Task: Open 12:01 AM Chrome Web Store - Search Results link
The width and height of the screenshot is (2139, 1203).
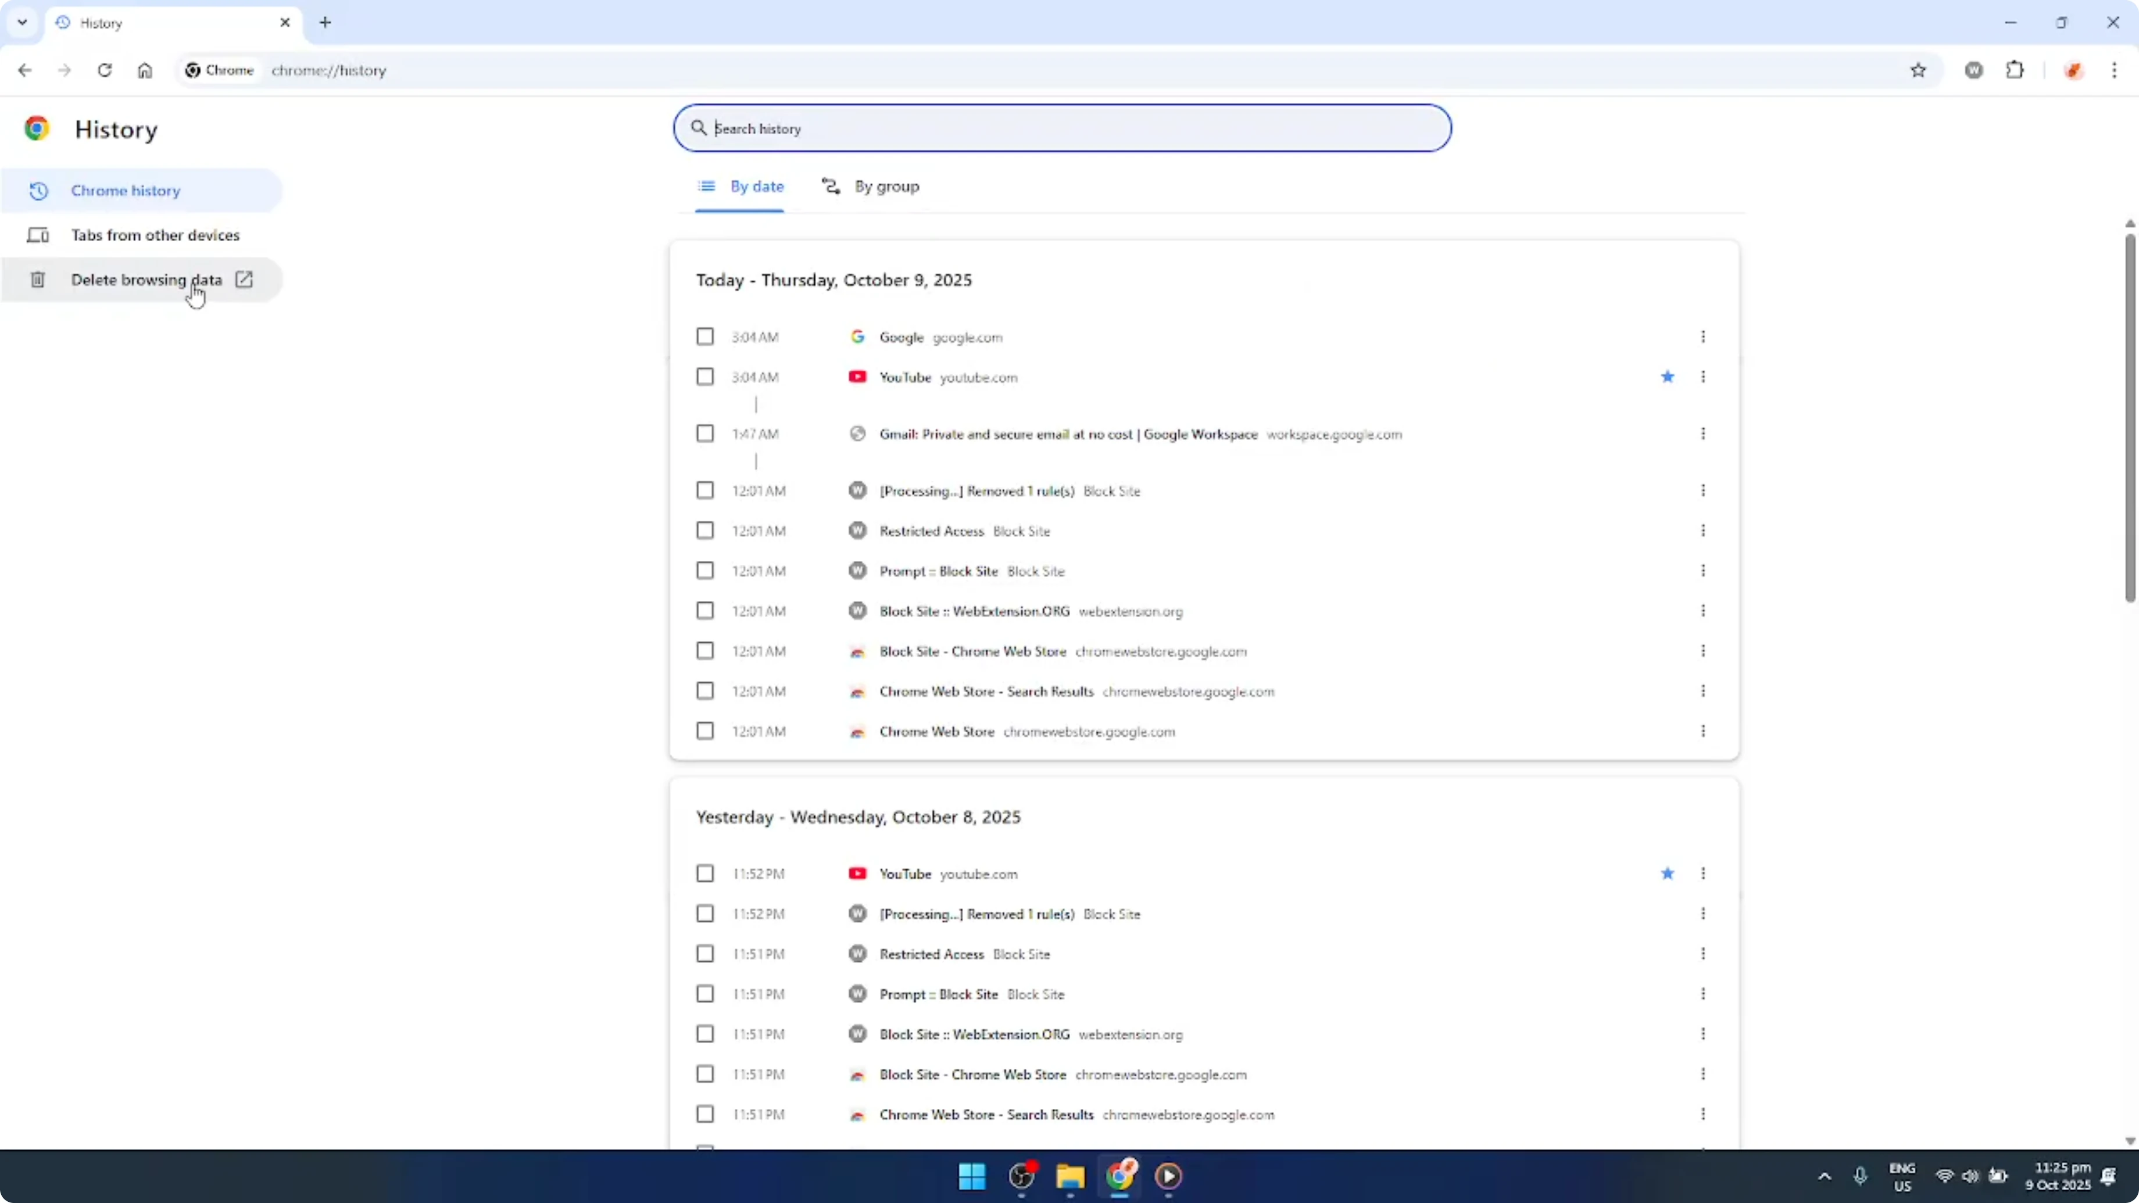Action: coord(986,692)
